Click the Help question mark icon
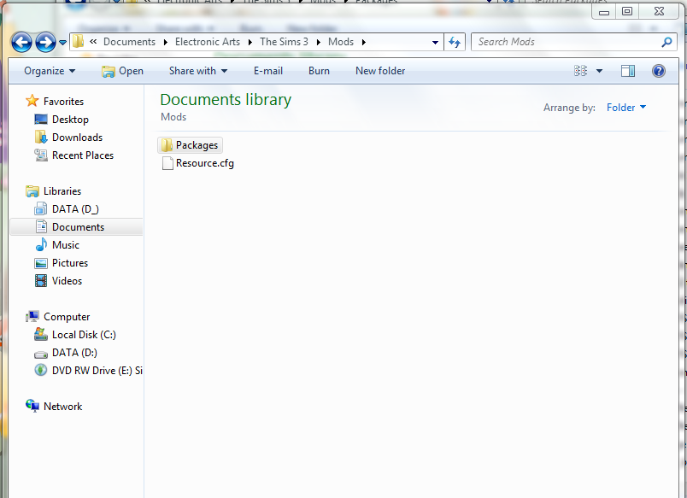Viewport: 687px width, 498px height. point(658,71)
